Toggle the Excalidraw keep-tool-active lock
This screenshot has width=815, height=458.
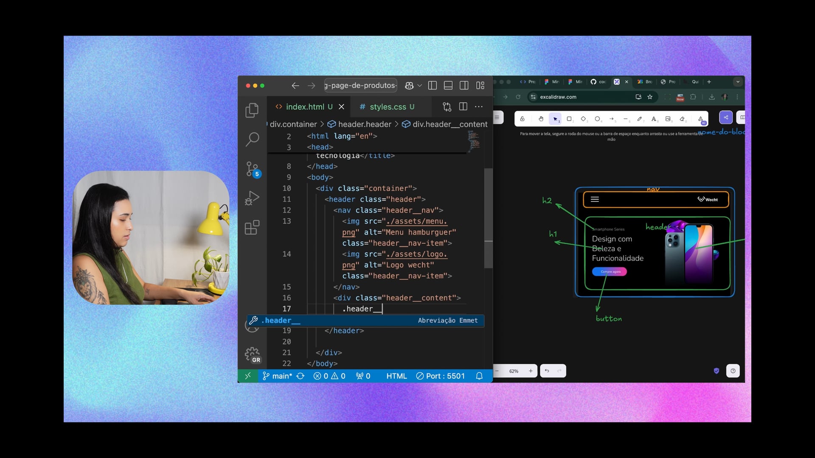[522, 119]
